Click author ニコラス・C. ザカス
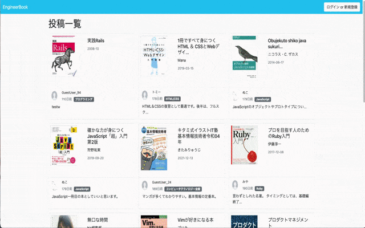The image size is (365, 228). pos(283,54)
